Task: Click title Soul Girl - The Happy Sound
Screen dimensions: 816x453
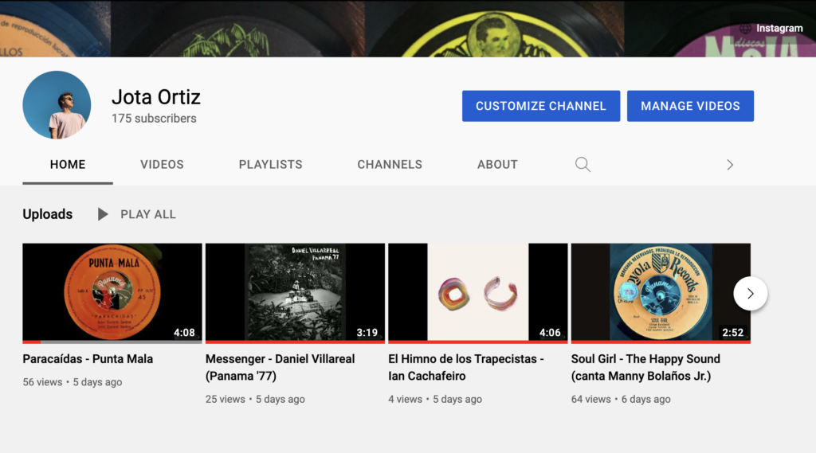Action: click(x=645, y=367)
